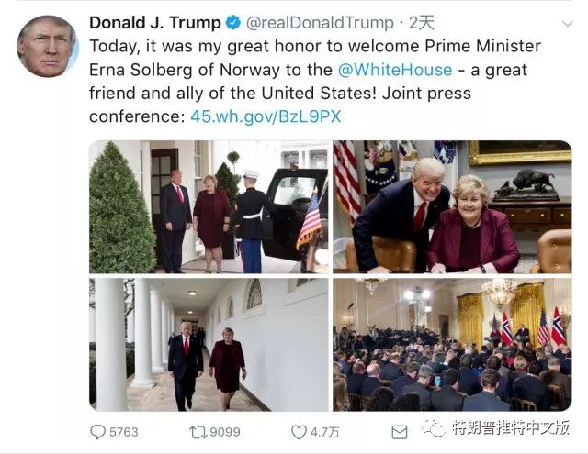Open the @WhiteHouse mention link
The width and height of the screenshot is (588, 454).
point(395,70)
